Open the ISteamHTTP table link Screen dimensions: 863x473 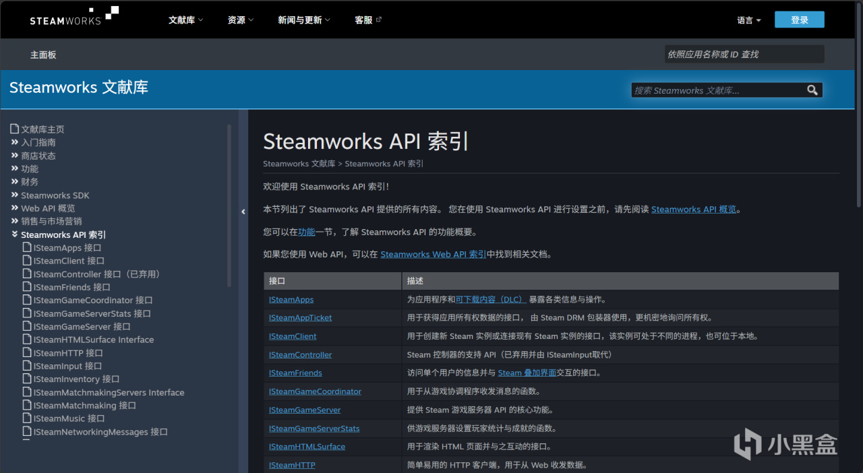[x=292, y=465]
